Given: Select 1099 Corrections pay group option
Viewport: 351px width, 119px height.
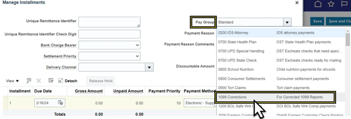Looking at the screenshot, I should [232, 97].
